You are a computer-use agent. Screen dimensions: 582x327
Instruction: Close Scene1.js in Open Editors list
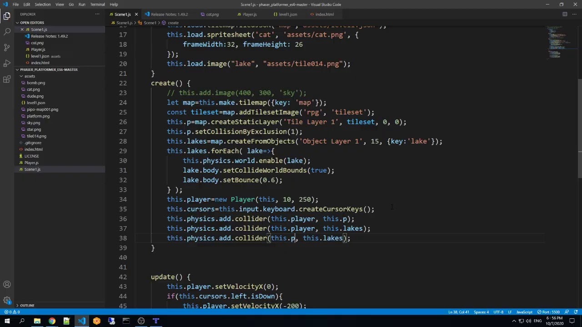[22, 30]
